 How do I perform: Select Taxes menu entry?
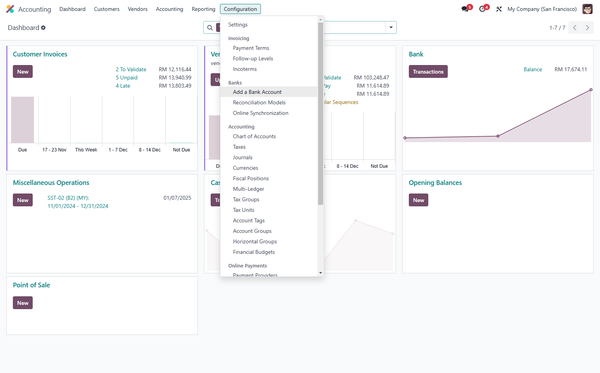(269, 147)
